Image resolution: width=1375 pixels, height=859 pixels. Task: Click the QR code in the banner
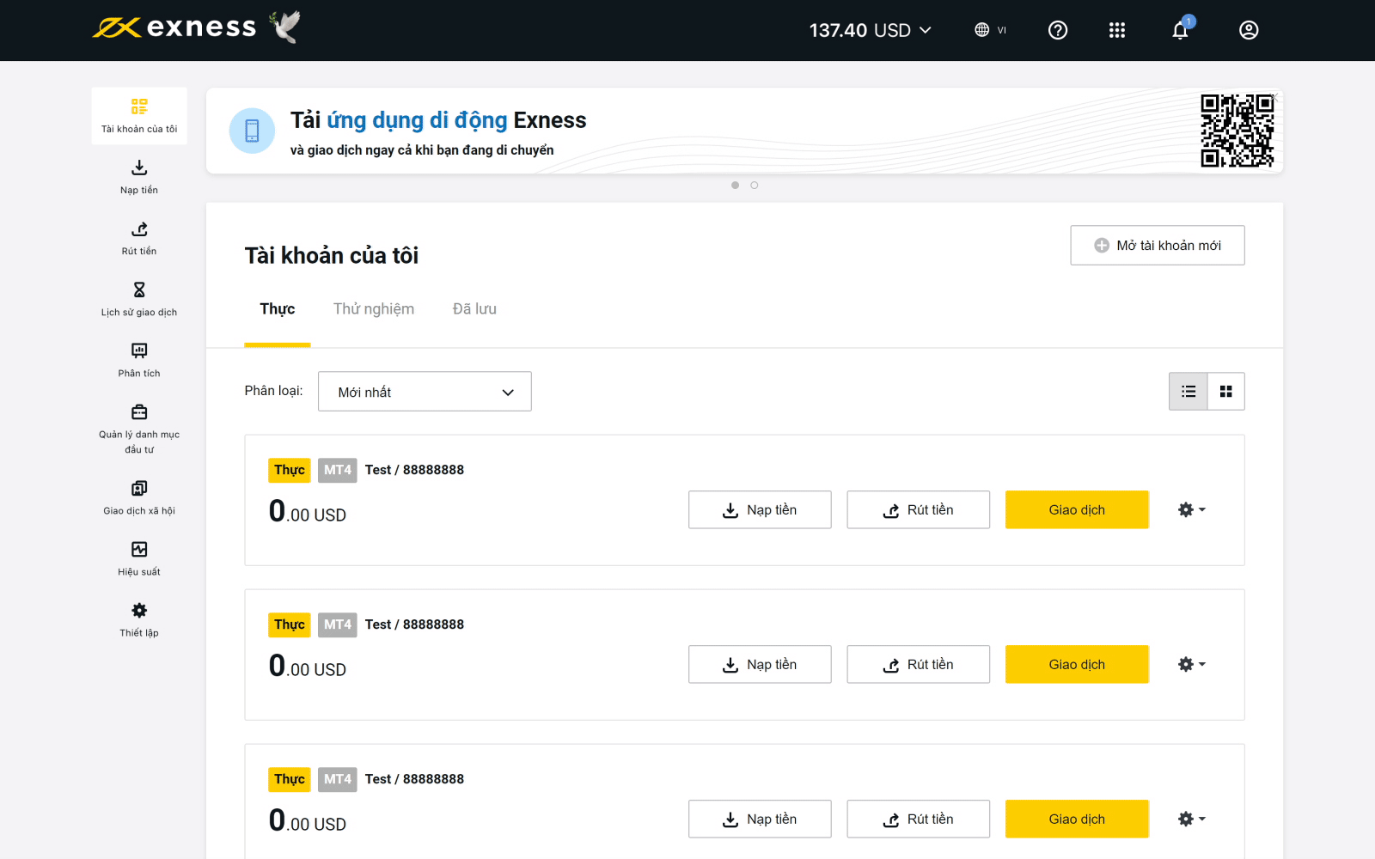[x=1237, y=131]
